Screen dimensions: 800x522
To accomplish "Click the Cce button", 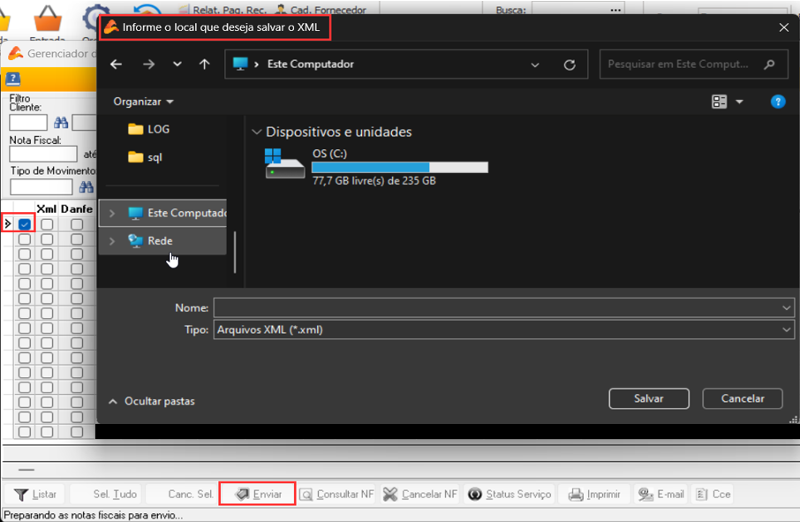I will (x=713, y=495).
